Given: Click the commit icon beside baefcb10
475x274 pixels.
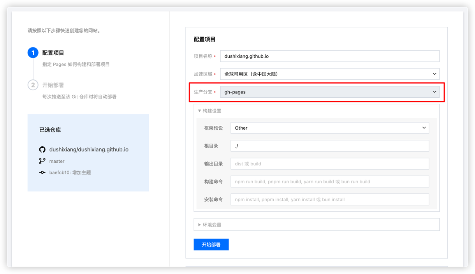Looking at the screenshot, I should pos(42,172).
